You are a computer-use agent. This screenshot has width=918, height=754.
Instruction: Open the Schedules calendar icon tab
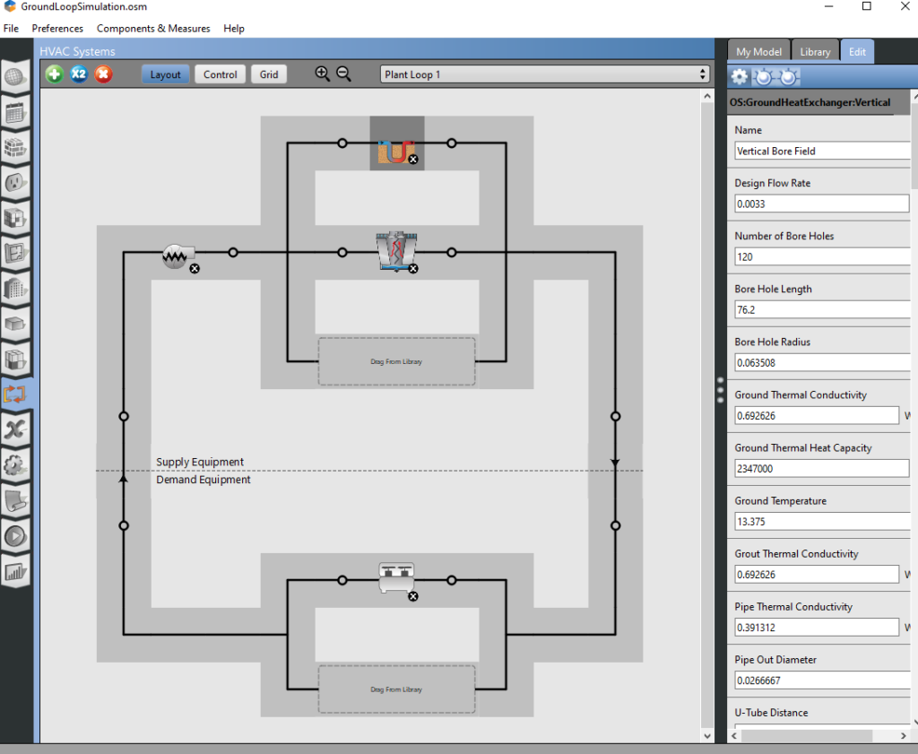pyautogui.click(x=15, y=113)
